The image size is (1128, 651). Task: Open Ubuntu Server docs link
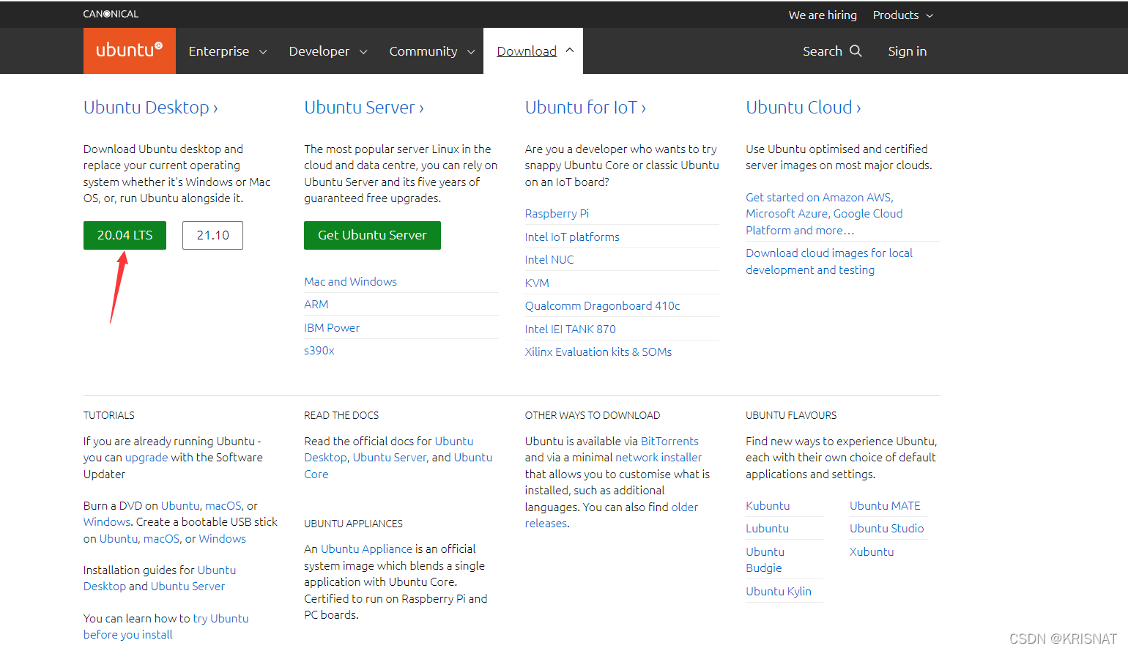390,457
